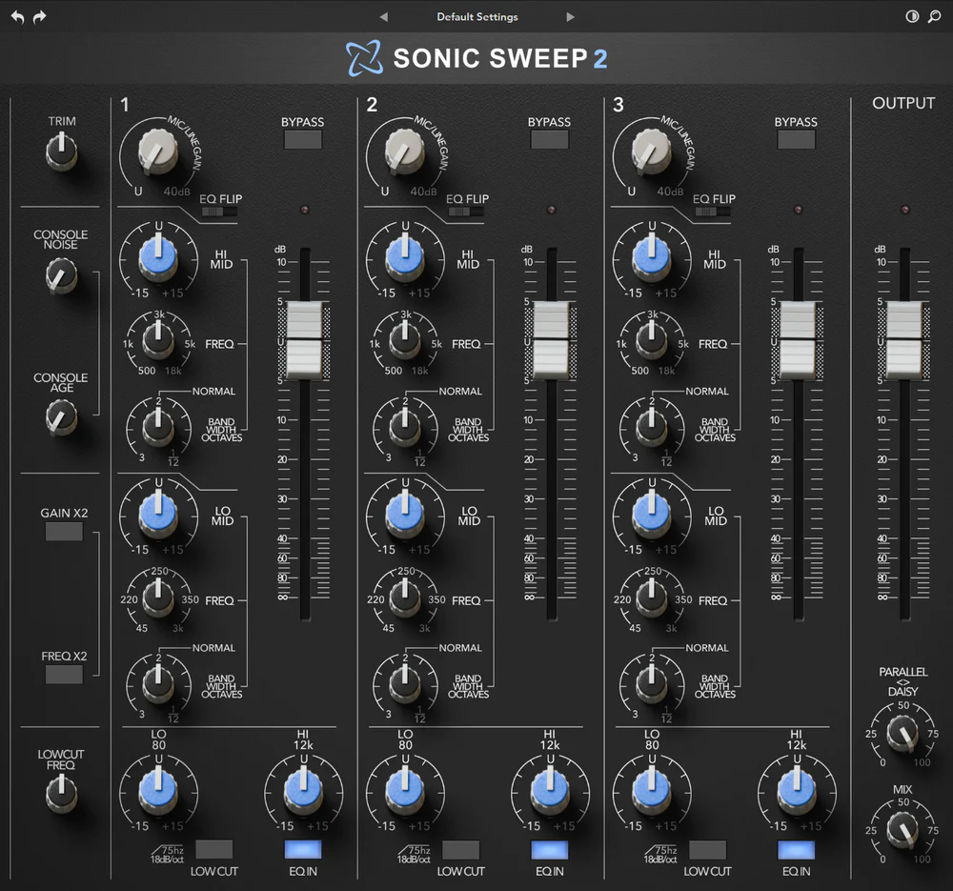Select the CONSOLE AGE knob
Image resolution: width=953 pixels, height=891 pixels.
62,416
